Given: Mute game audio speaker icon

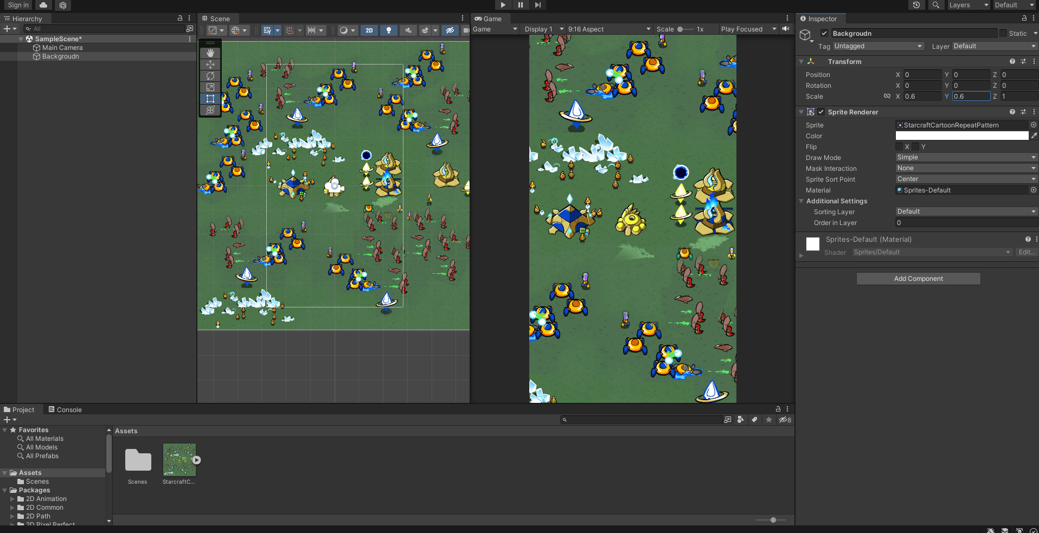Looking at the screenshot, I should point(786,29).
